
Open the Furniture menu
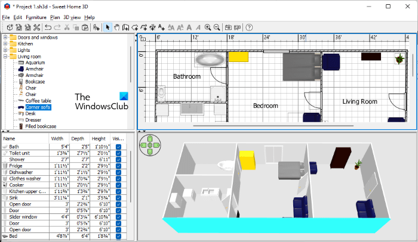[x=36, y=17]
